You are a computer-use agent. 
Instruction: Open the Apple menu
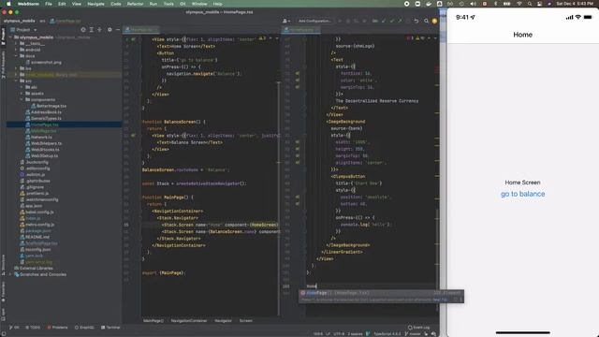tap(8, 4)
